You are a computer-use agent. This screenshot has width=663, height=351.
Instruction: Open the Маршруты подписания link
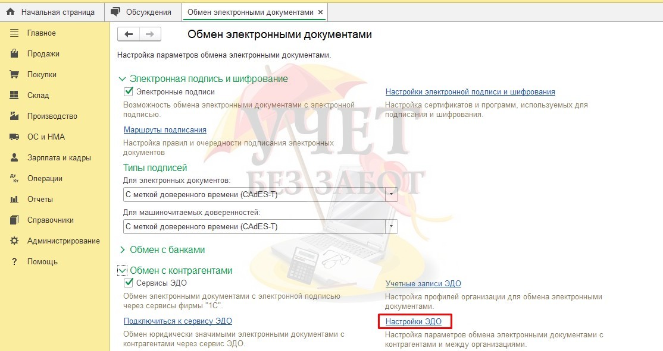(x=165, y=129)
